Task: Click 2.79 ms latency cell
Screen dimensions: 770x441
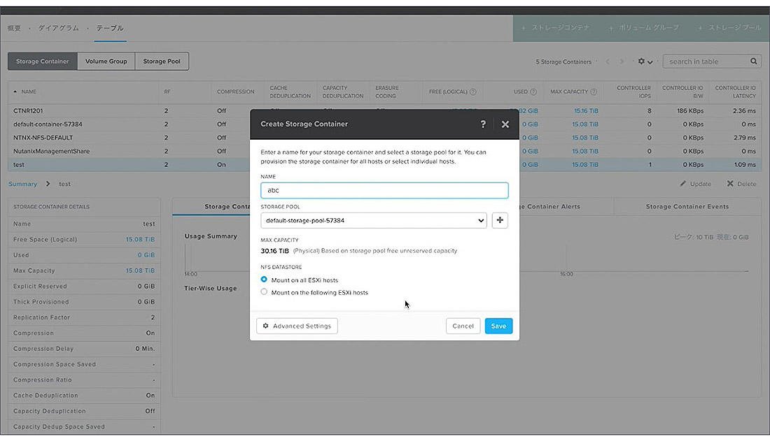Action: coord(745,138)
